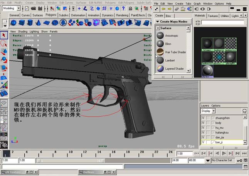Create a polygon cylinder from shelf
249x176 pixels.
point(30,23)
